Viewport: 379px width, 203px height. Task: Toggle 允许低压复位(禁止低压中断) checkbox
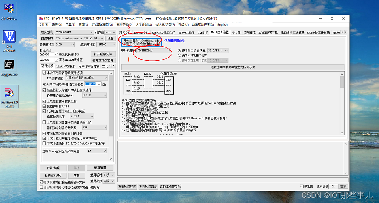coord(44,111)
